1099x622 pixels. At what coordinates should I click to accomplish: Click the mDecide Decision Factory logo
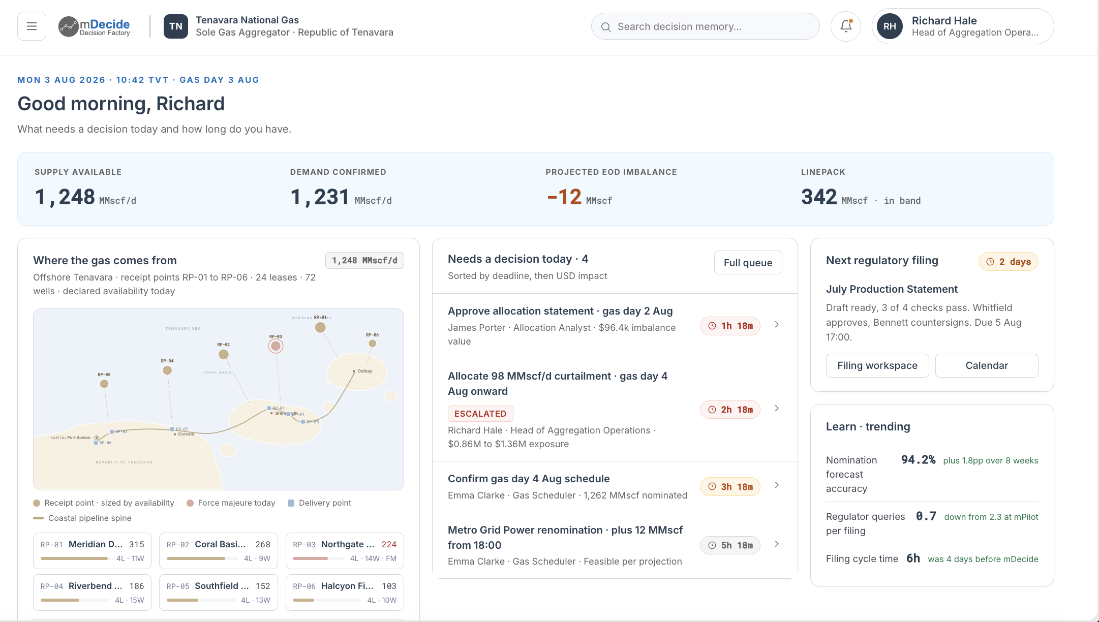tap(94, 26)
